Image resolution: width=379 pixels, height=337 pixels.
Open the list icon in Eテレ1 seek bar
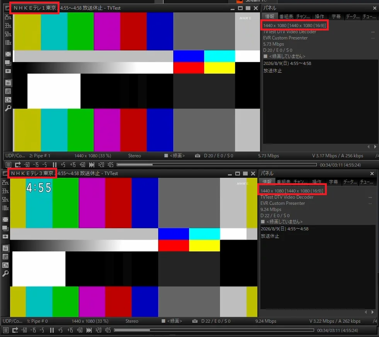pyautogui.click(x=8, y=165)
